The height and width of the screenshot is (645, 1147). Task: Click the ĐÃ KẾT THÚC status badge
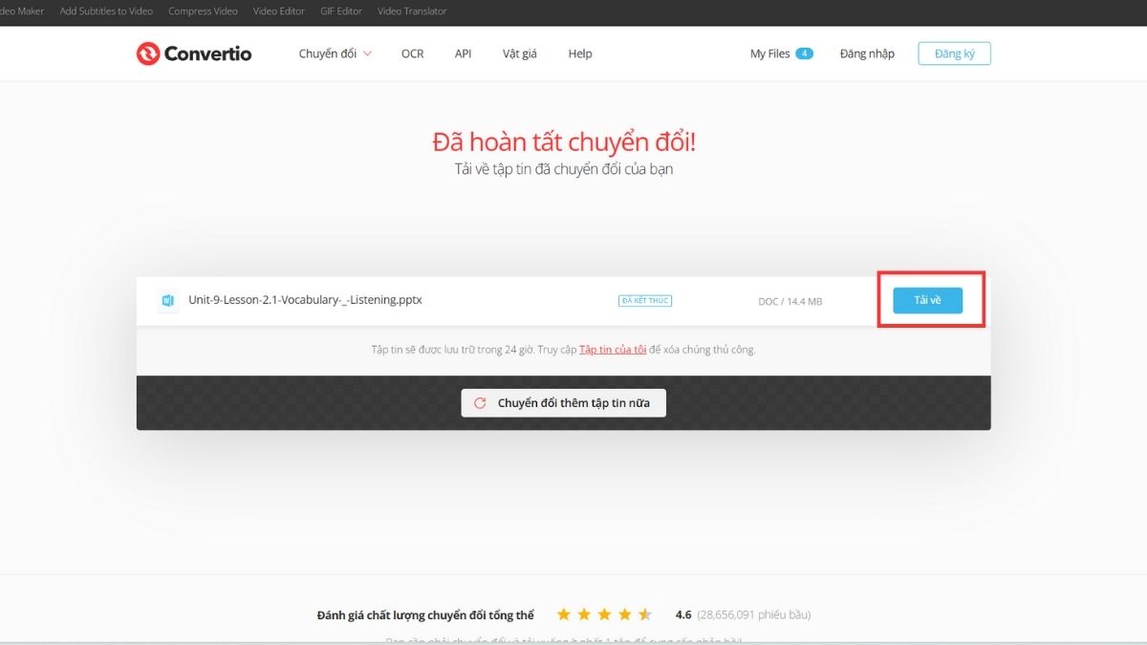[644, 300]
